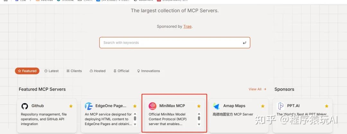Viewport: 347px width, 134px height.
Task: Click the enter arrow icon in search box
Action: tap(244, 43)
